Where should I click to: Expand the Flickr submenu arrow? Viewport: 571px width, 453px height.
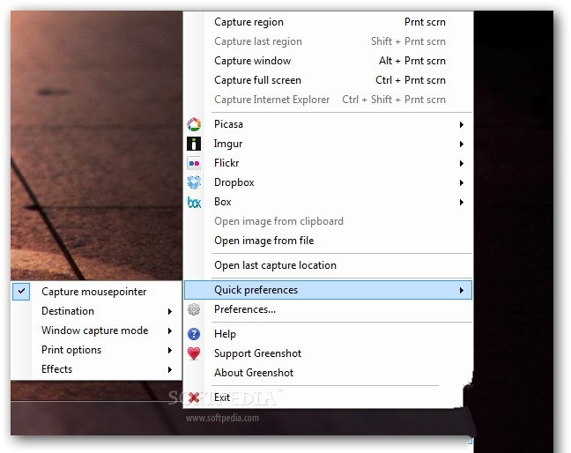click(x=462, y=163)
